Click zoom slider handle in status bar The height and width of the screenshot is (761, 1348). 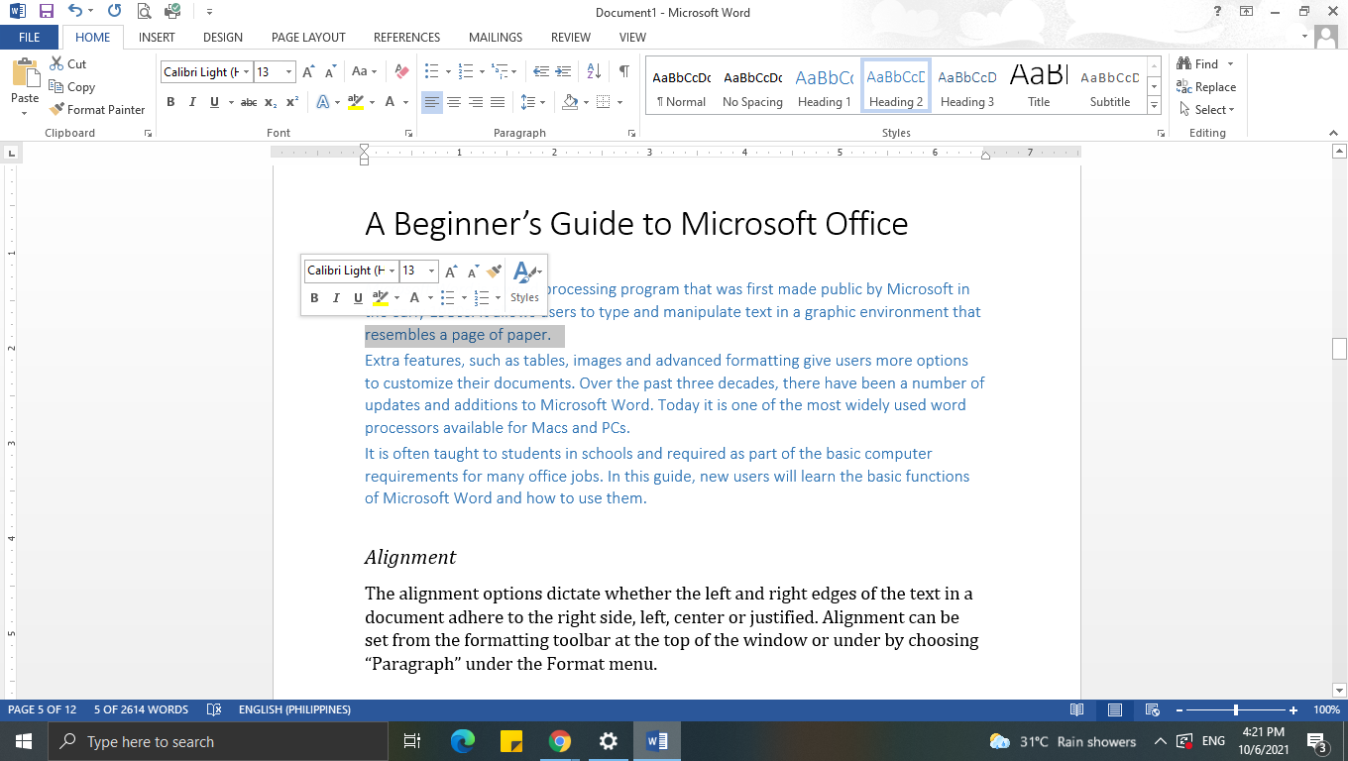pyautogui.click(x=1236, y=709)
